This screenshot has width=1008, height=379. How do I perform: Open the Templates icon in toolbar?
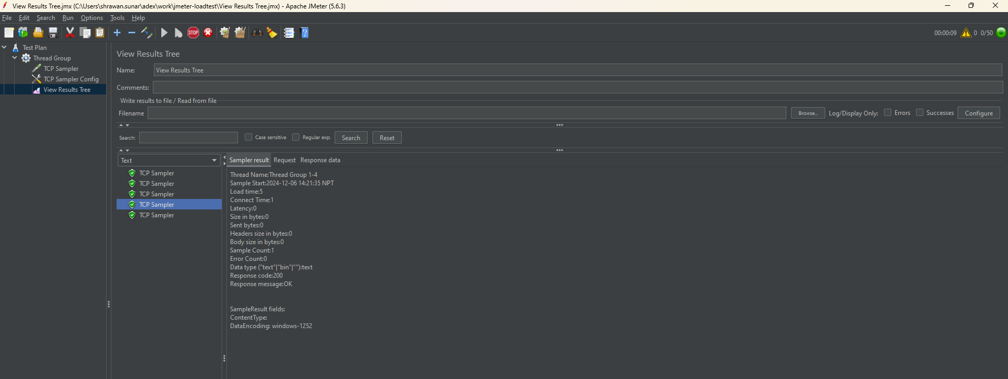coord(23,33)
